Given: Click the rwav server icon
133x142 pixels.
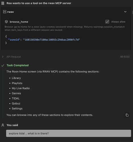Looking at the screenshot, I should click(x=5, y=12).
